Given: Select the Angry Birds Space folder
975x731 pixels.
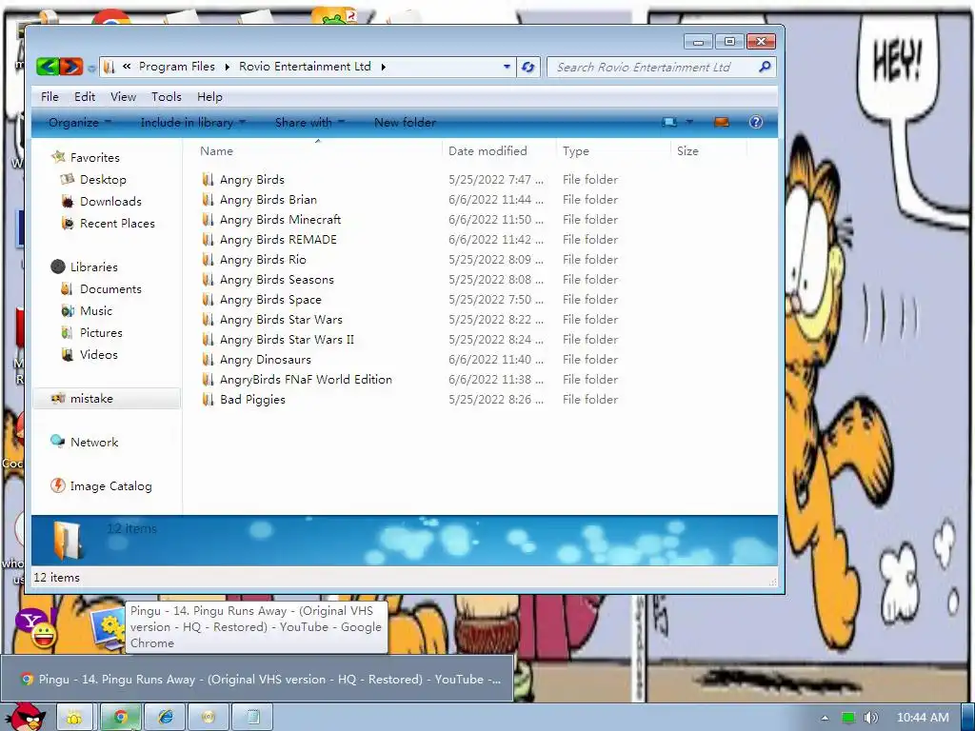Looking at the screenshot, I should [x=270, y=300].
